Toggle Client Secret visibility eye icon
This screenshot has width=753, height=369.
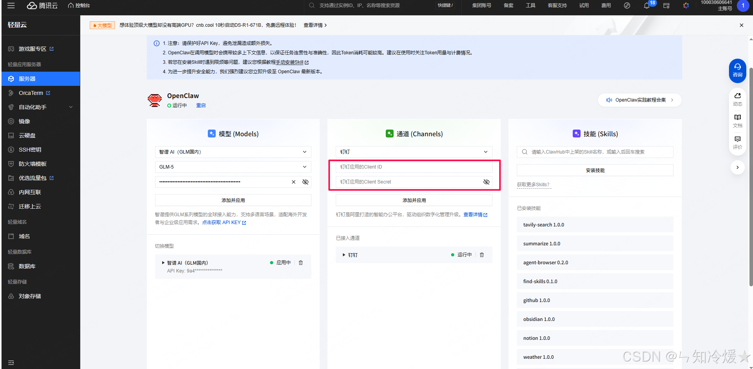coord(487,182)
